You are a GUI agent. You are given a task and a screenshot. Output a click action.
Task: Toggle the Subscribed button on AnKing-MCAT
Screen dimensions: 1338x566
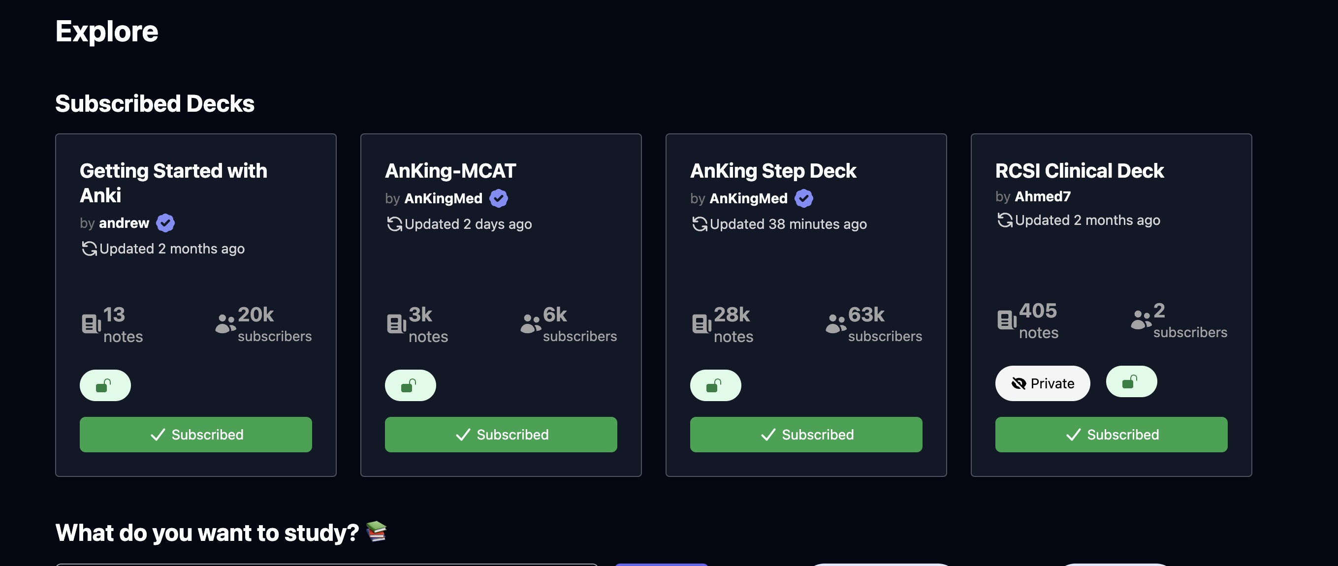(501, 435)
